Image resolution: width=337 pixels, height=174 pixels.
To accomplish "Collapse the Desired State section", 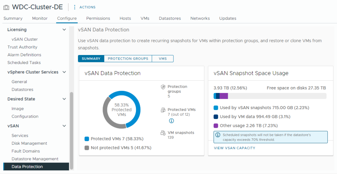I will [x=64, y=99].
